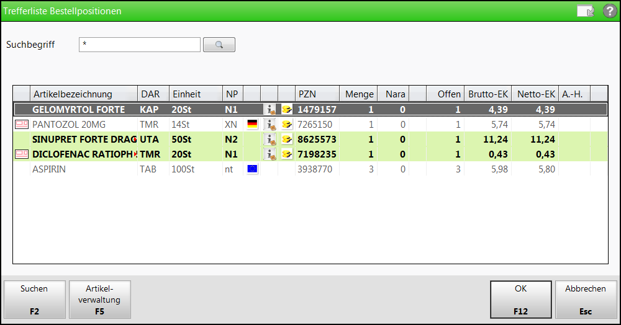Viewport: 621px width, 325px height.
Task: Sort by Menge column header
Action: [x=359, y=94]
